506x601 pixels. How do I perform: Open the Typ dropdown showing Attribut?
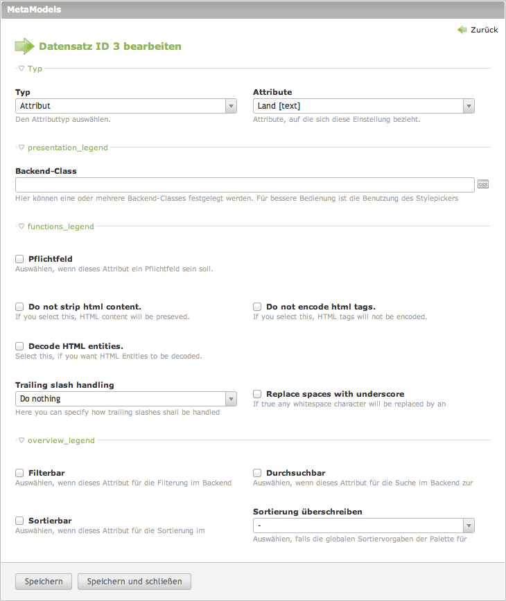pyautogui.click(x=126, y=106)
